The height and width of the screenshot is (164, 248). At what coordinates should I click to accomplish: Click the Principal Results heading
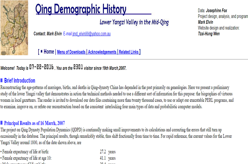[x=34, y=123]
